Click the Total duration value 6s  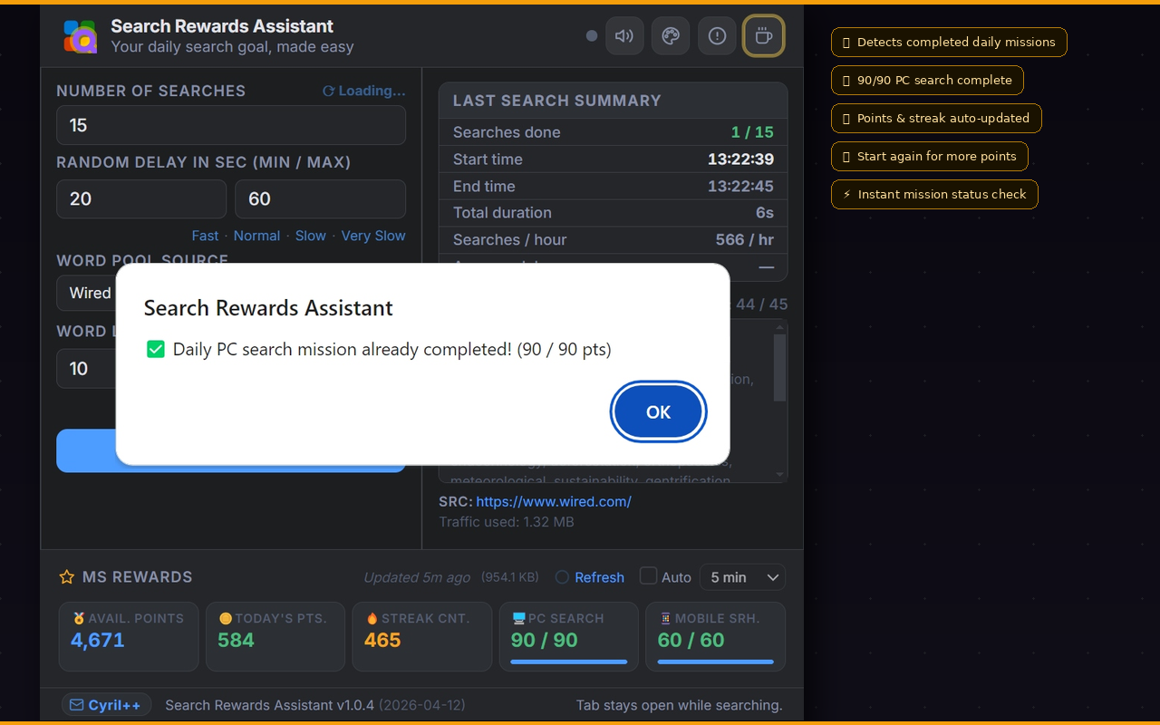[x=765, y=213]
